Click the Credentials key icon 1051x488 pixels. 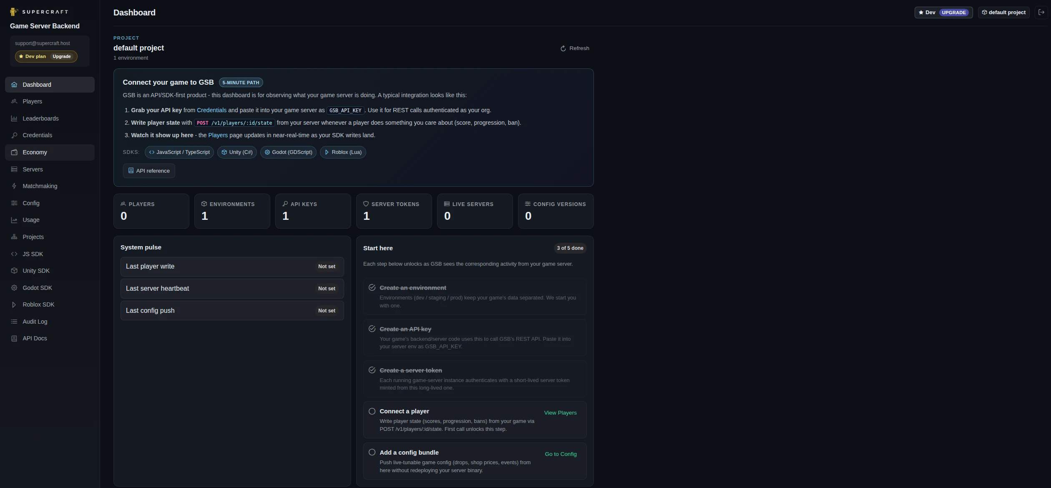pyautogui.click(x=14, y=135)
